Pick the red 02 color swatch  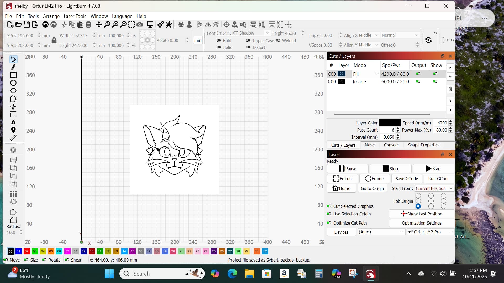(x=27, y=251)
